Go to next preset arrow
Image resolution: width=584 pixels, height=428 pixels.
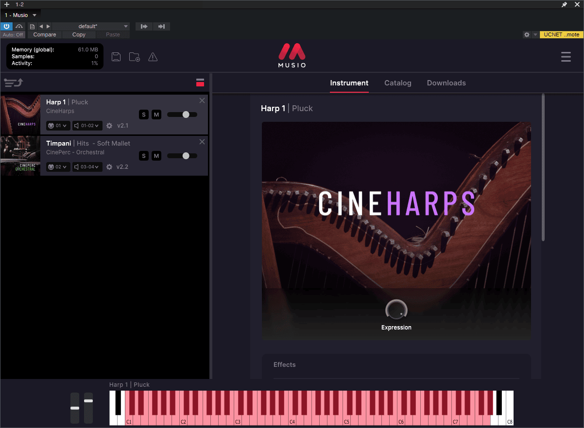tap(48, 26)
